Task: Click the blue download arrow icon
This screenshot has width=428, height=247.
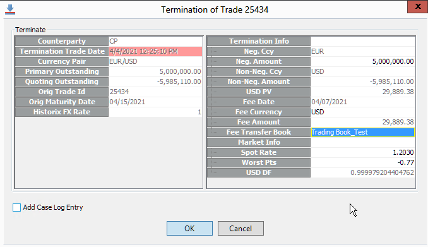Action: [10, 9]
